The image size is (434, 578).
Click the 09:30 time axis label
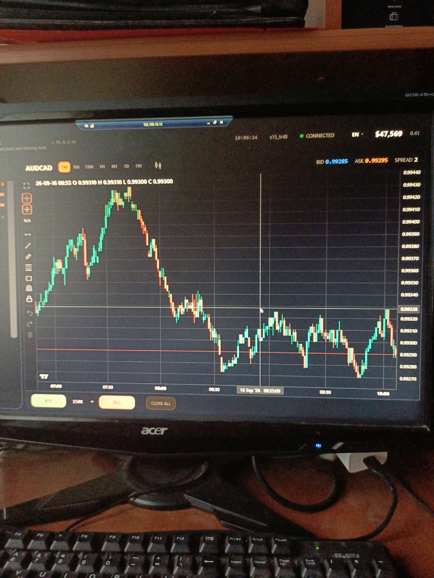[x=325, y=392]
